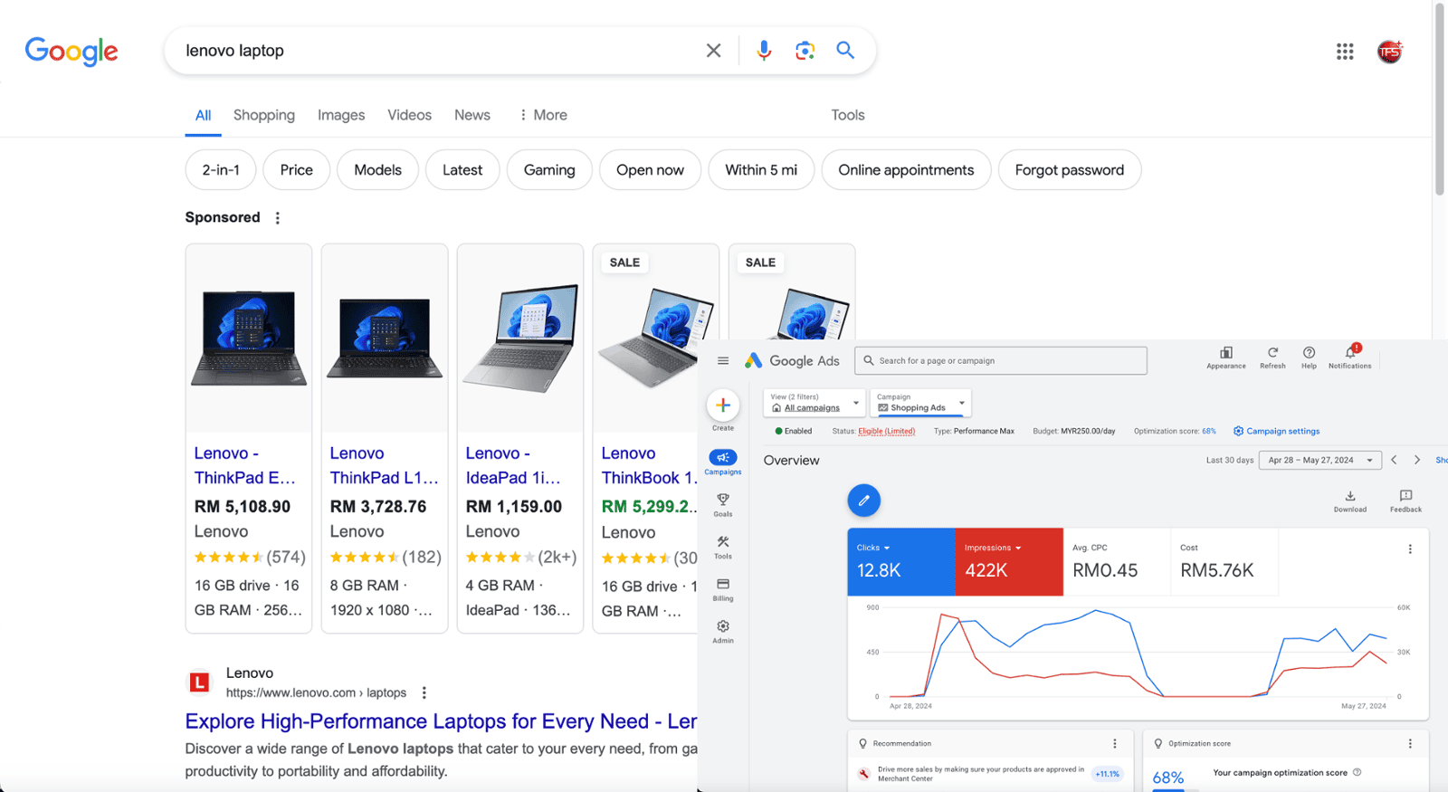
Task: Expand the More search tabs menu
Action: coord(543,115)
